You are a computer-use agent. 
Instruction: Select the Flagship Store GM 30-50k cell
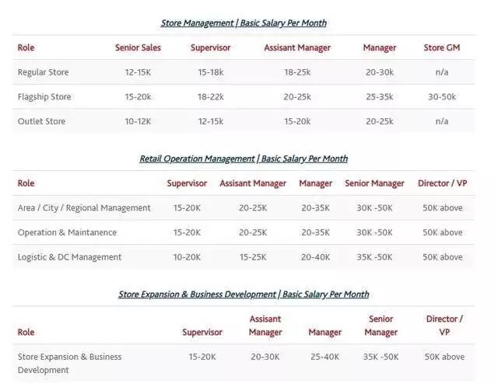(x=441, y=97)
